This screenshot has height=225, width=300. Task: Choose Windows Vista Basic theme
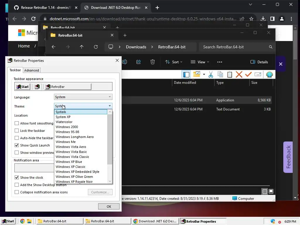pyautogui.click(x=81, y=152)
